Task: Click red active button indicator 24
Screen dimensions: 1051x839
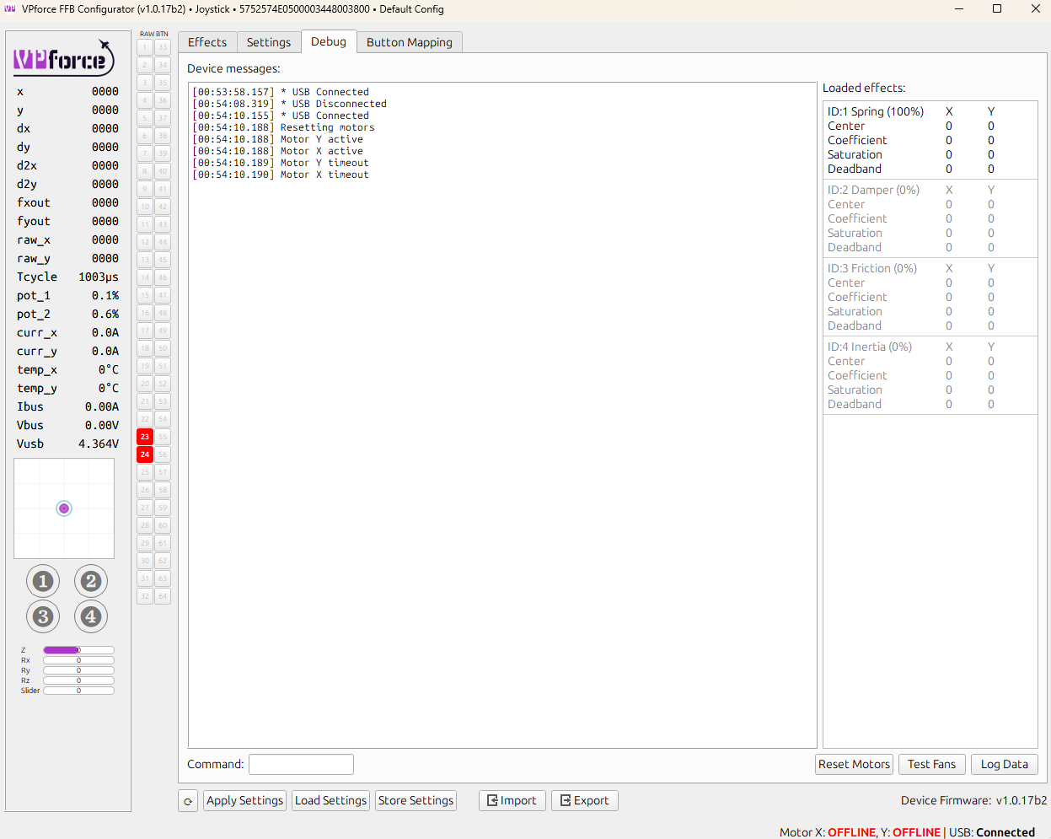Action: point(145,454)
